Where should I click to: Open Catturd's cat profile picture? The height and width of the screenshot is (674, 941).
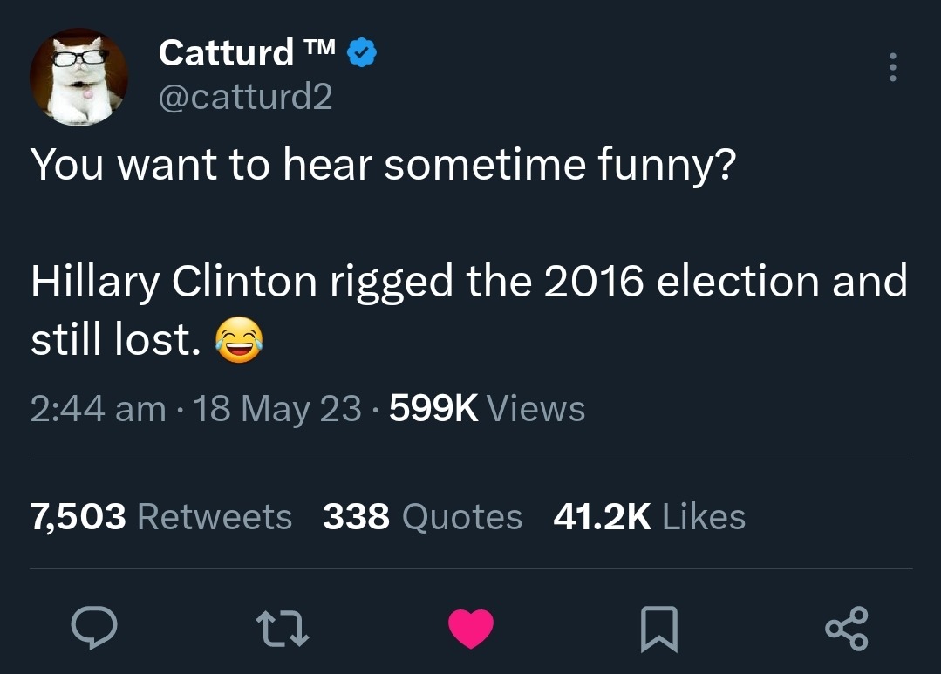pos(79,78)
